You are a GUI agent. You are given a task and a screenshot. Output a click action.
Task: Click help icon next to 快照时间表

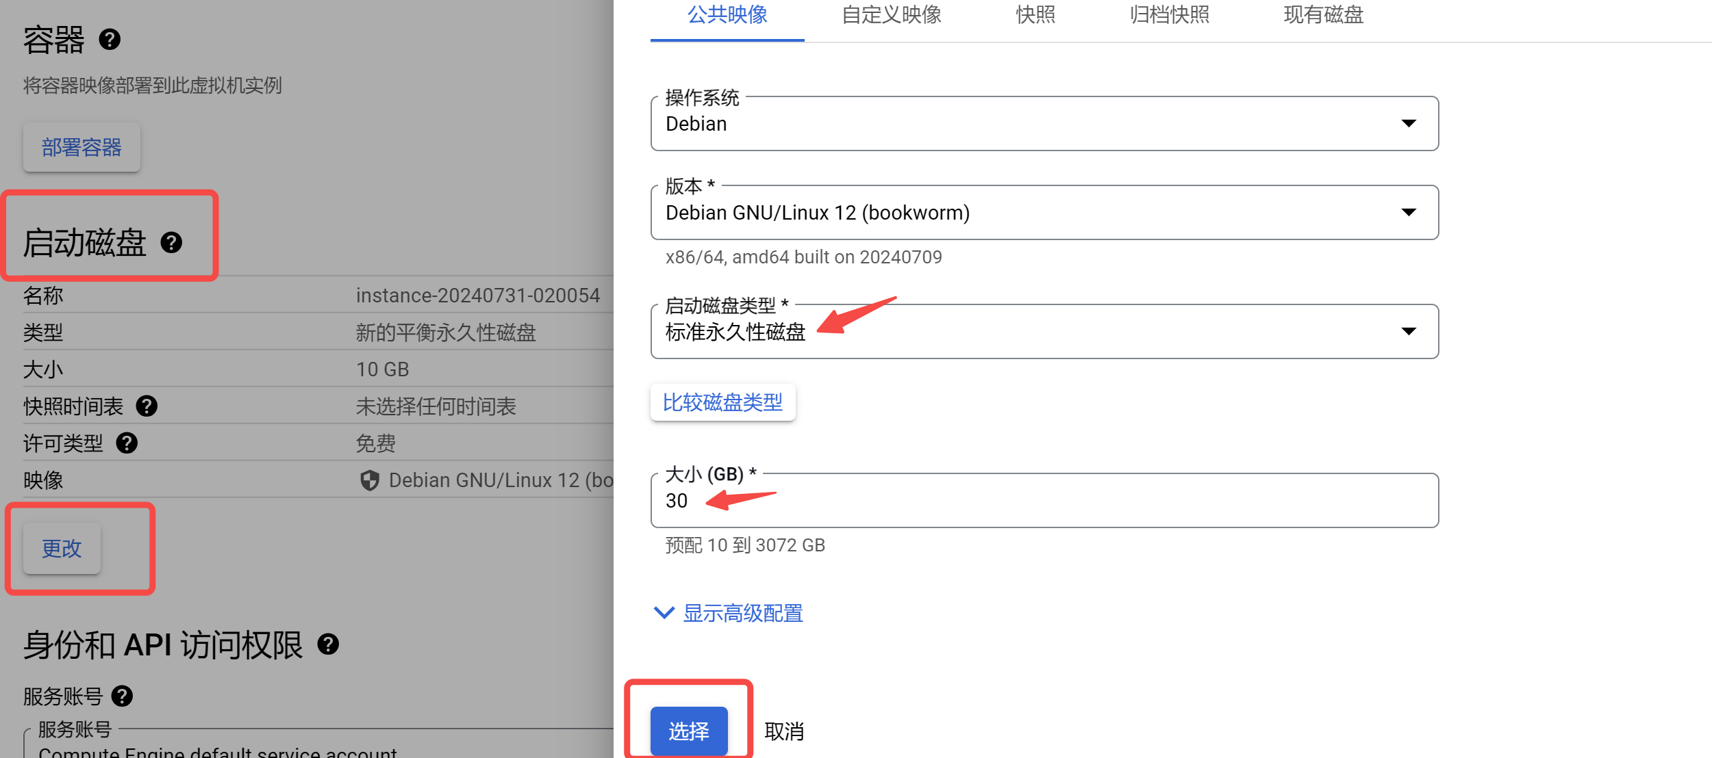pyautogui.click(x=147, y=406)
